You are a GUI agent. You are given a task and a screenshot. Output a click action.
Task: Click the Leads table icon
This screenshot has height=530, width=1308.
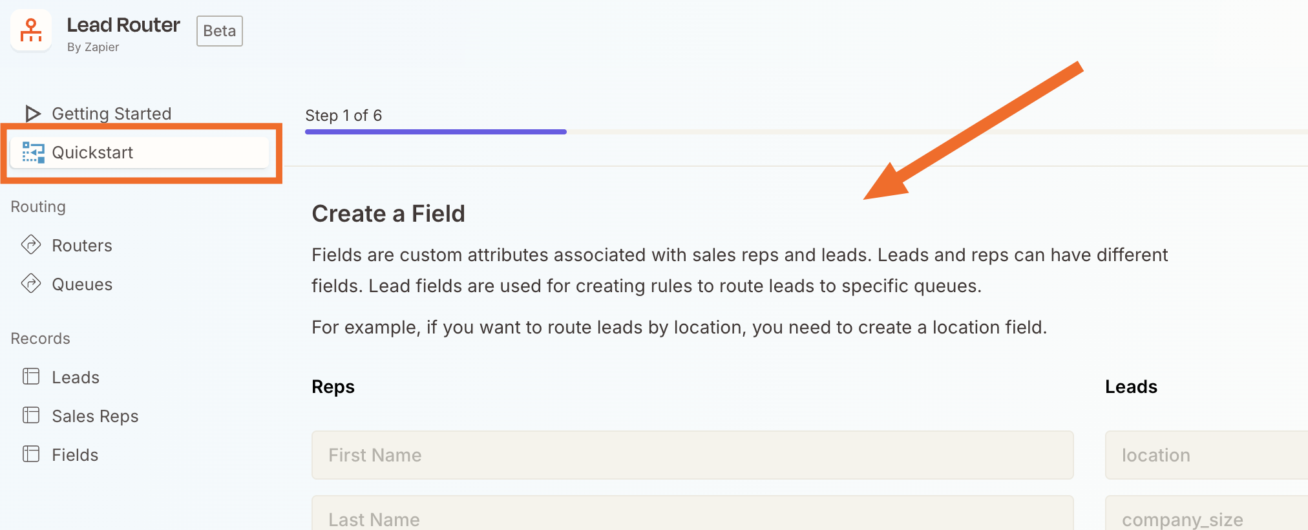31,376
